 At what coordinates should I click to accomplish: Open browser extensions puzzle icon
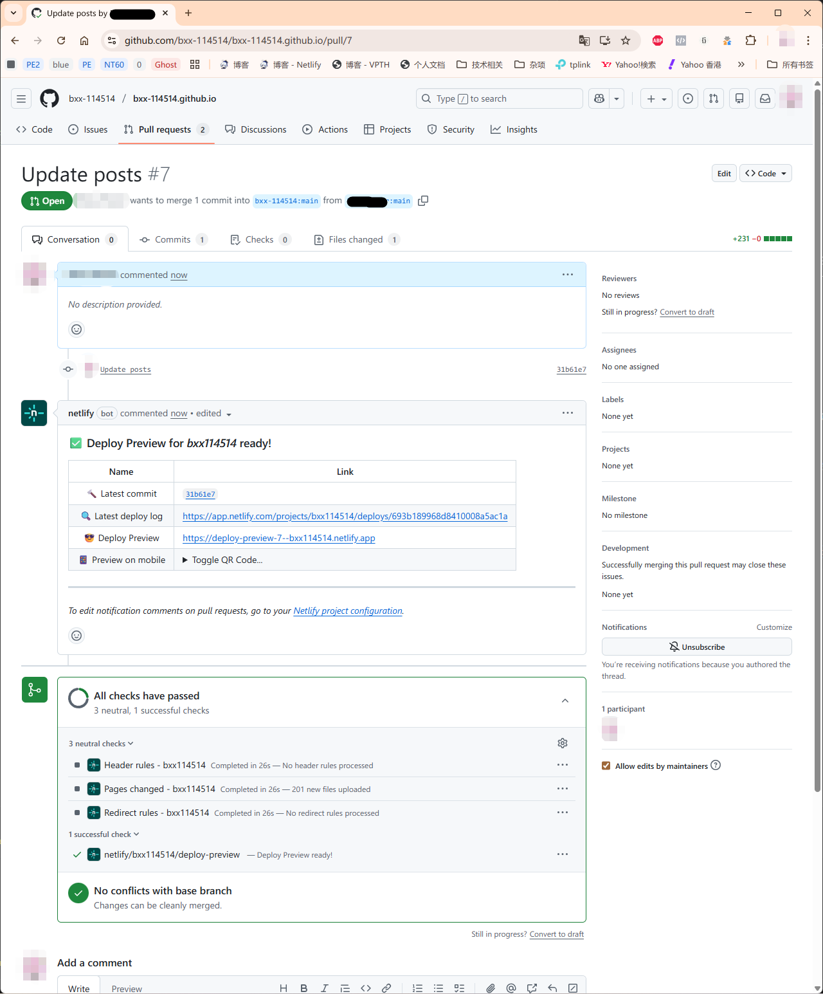pyautogui.click(x=750, y=41)
